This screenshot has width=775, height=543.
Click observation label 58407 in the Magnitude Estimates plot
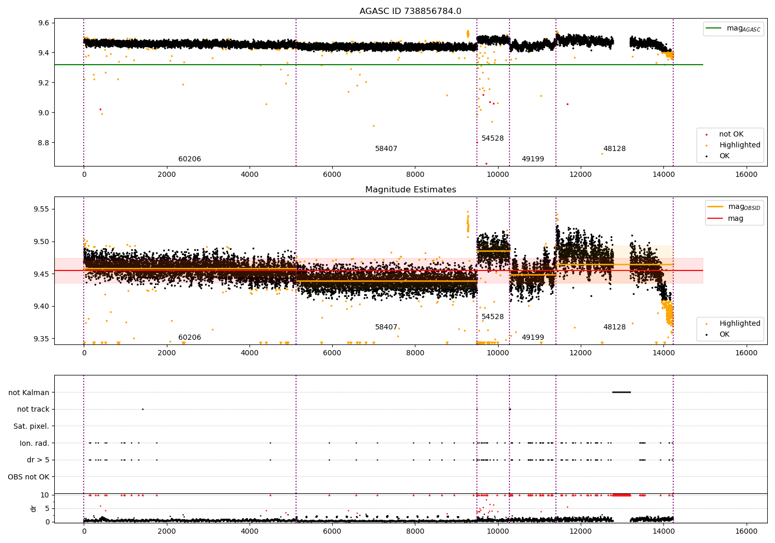pyautogui.click(x=386, y=327)
